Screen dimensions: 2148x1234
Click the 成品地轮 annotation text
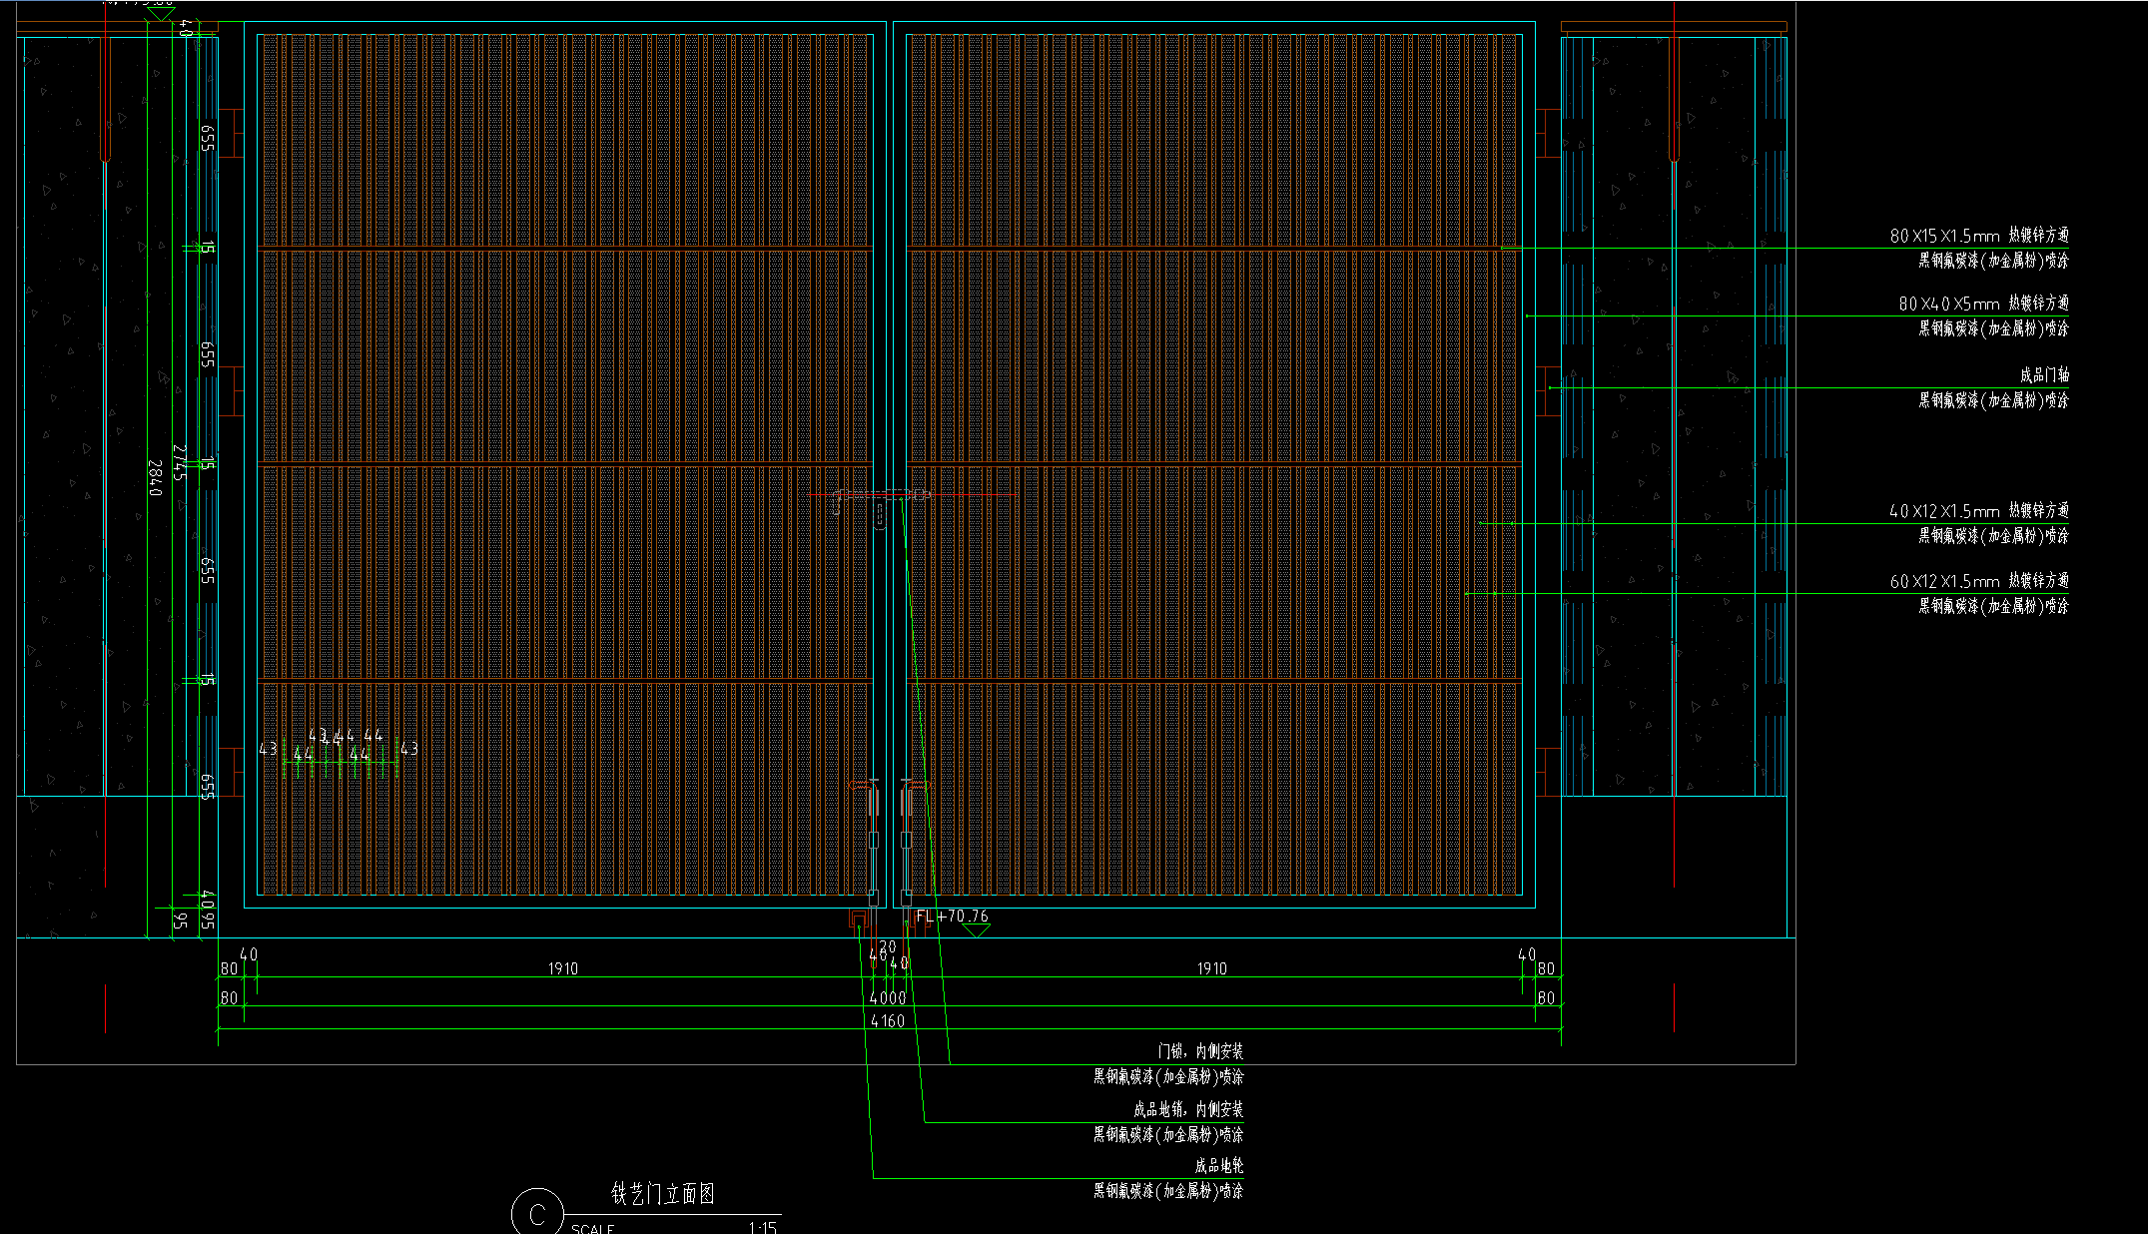[x=1219, y=1166]
